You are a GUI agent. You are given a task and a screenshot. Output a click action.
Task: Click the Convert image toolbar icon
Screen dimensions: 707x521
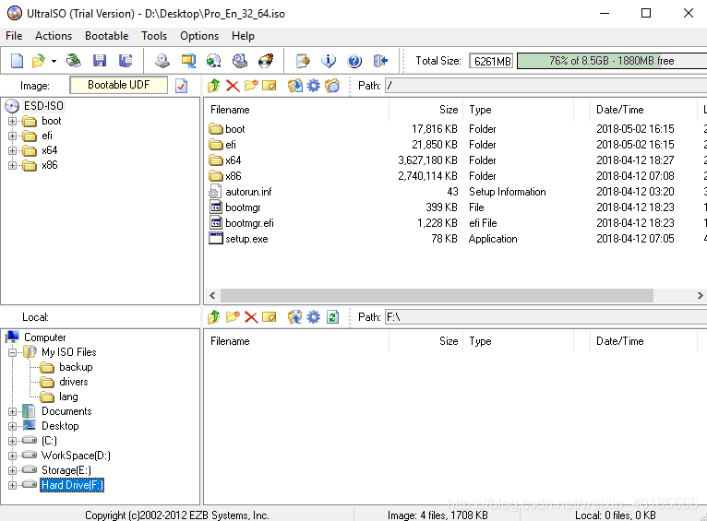click(x=188, y=60)
